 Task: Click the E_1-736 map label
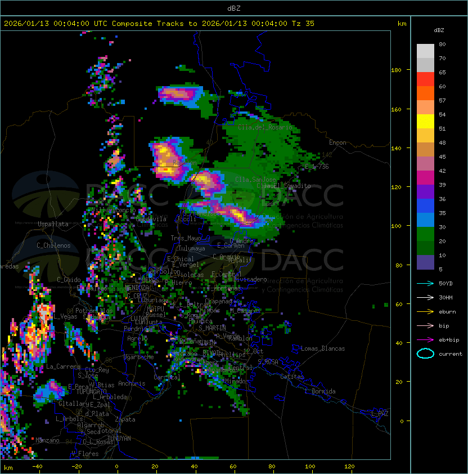coord(317,166)
